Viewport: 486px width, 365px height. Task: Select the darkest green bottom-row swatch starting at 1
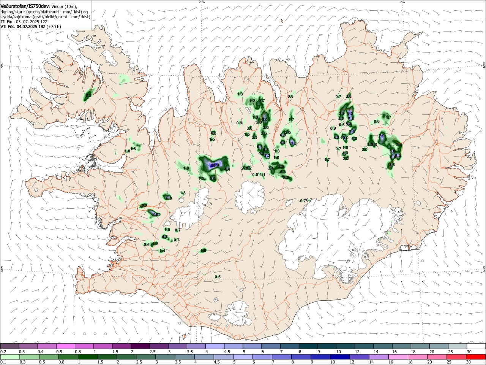coord(88,357)
